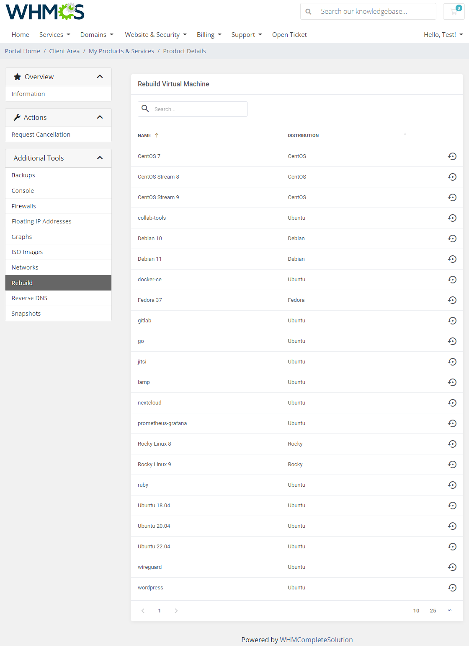Rebuild using the gitlab row icon
This screenshot has height=646, width=469.
(452, 321)
